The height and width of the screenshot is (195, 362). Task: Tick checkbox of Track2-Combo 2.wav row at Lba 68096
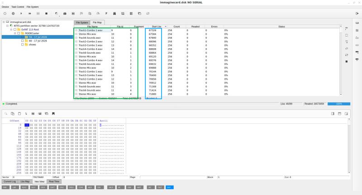pos(76,41)
